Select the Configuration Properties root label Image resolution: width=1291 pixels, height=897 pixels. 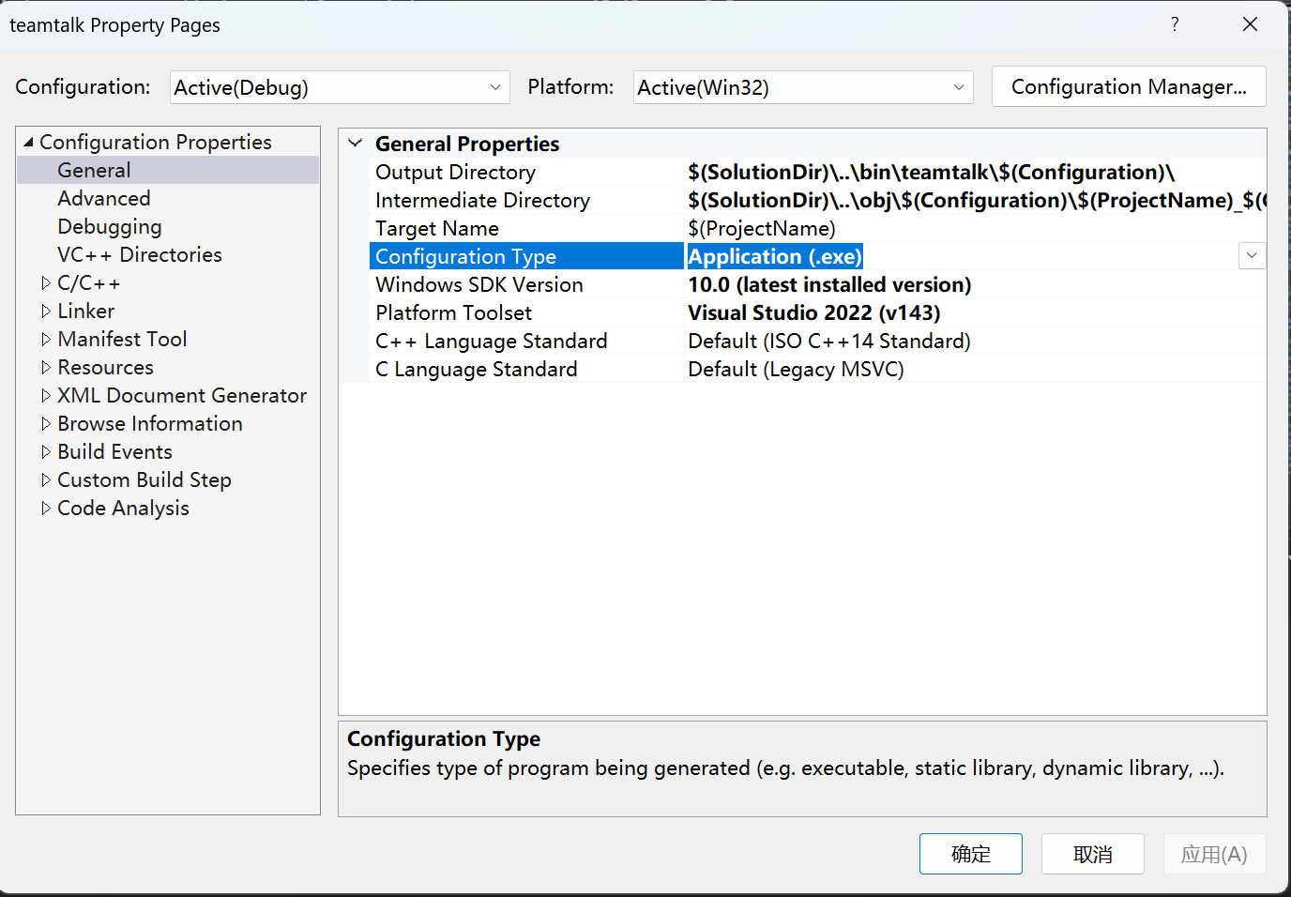(156, 142)
